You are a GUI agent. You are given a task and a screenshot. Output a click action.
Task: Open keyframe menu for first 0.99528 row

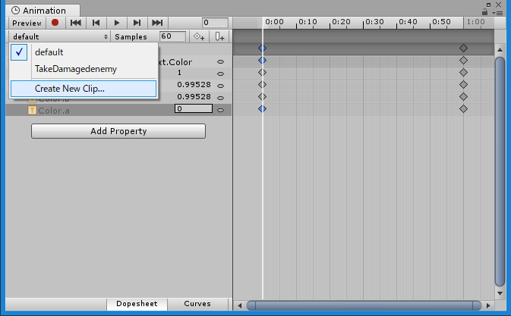(221, 86)
